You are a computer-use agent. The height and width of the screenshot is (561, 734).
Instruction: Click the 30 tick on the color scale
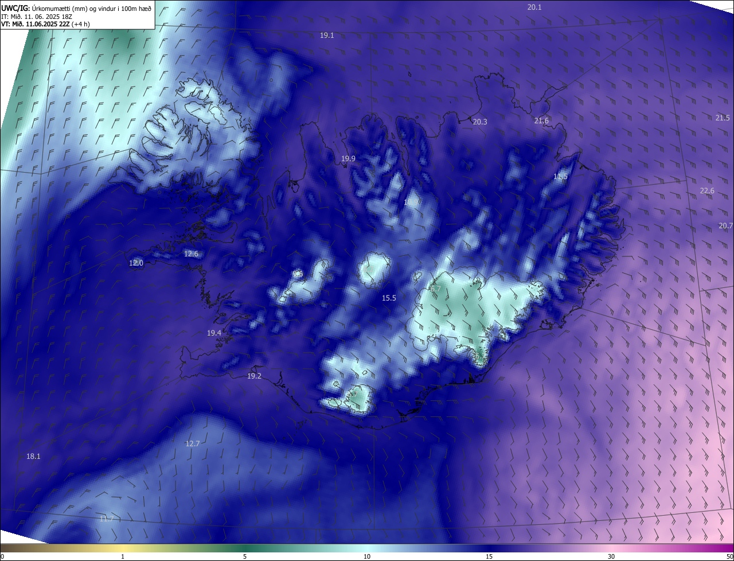tap(611, 556)
